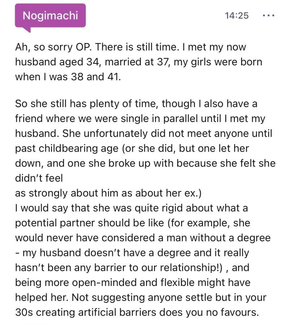Click the line starting "friend where we were single"
This screenshot has height=325, width=290.
point(140,118)
